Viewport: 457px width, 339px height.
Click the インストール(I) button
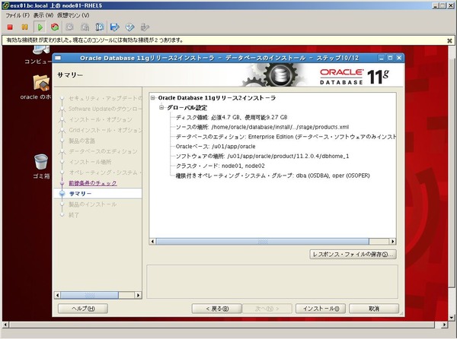pyautogui.click(x=321, y=309)
